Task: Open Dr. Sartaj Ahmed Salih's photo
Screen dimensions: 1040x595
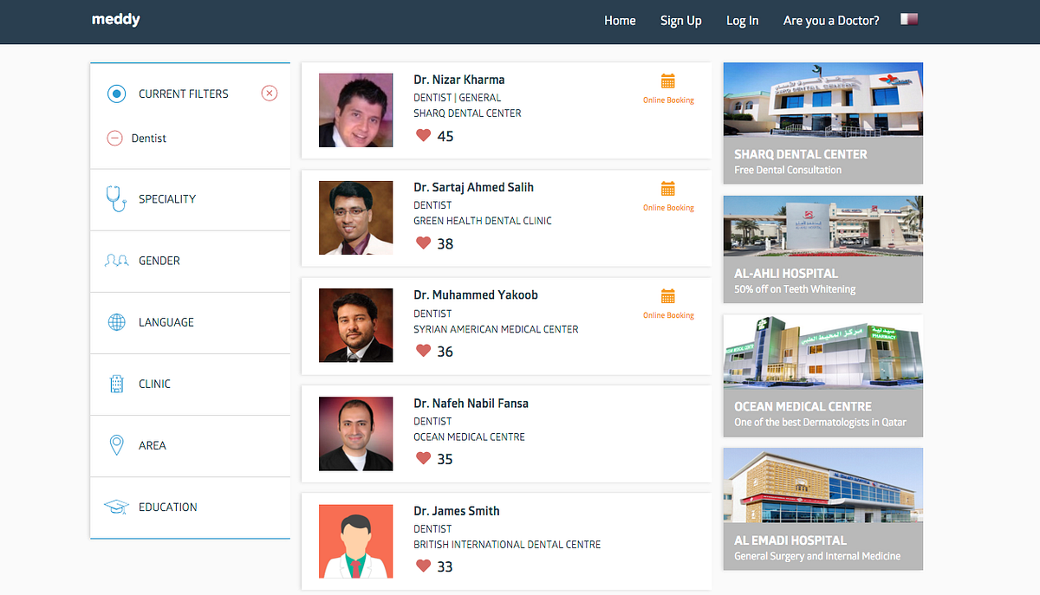Action: (355, 217)
